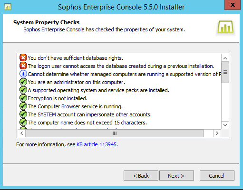
Task: Click green check icon beside SYSTEM account line
Action: click(23, 114)
